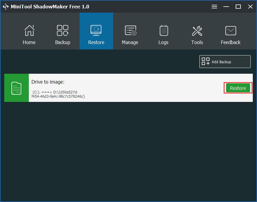
Task: Select the backup path starting with (C:). ===> D:\
Action: coord(58,94)
